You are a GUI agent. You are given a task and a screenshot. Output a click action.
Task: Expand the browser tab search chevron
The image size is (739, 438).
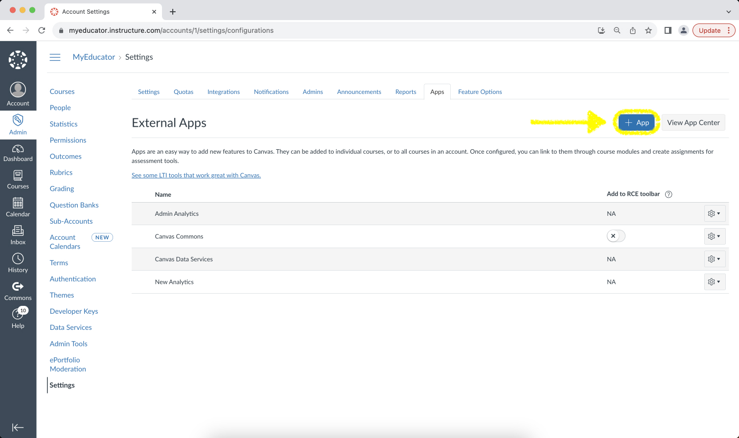(x=728, y=12)
